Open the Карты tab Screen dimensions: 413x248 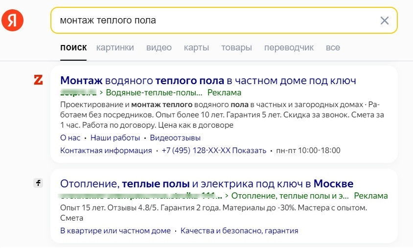(196, 47)
